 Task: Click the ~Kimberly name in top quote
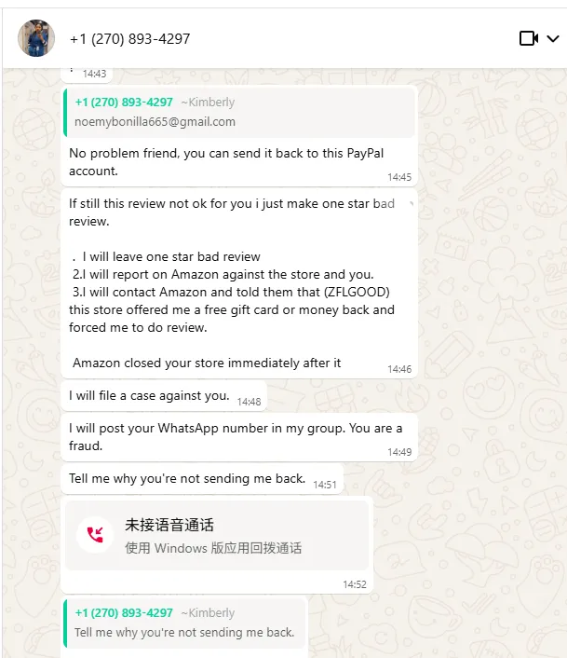(x=208, y=102)
